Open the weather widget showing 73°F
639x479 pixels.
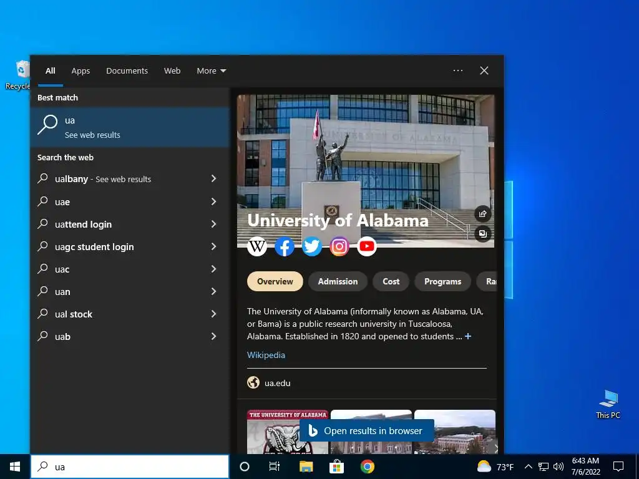[x=495, y=467]
